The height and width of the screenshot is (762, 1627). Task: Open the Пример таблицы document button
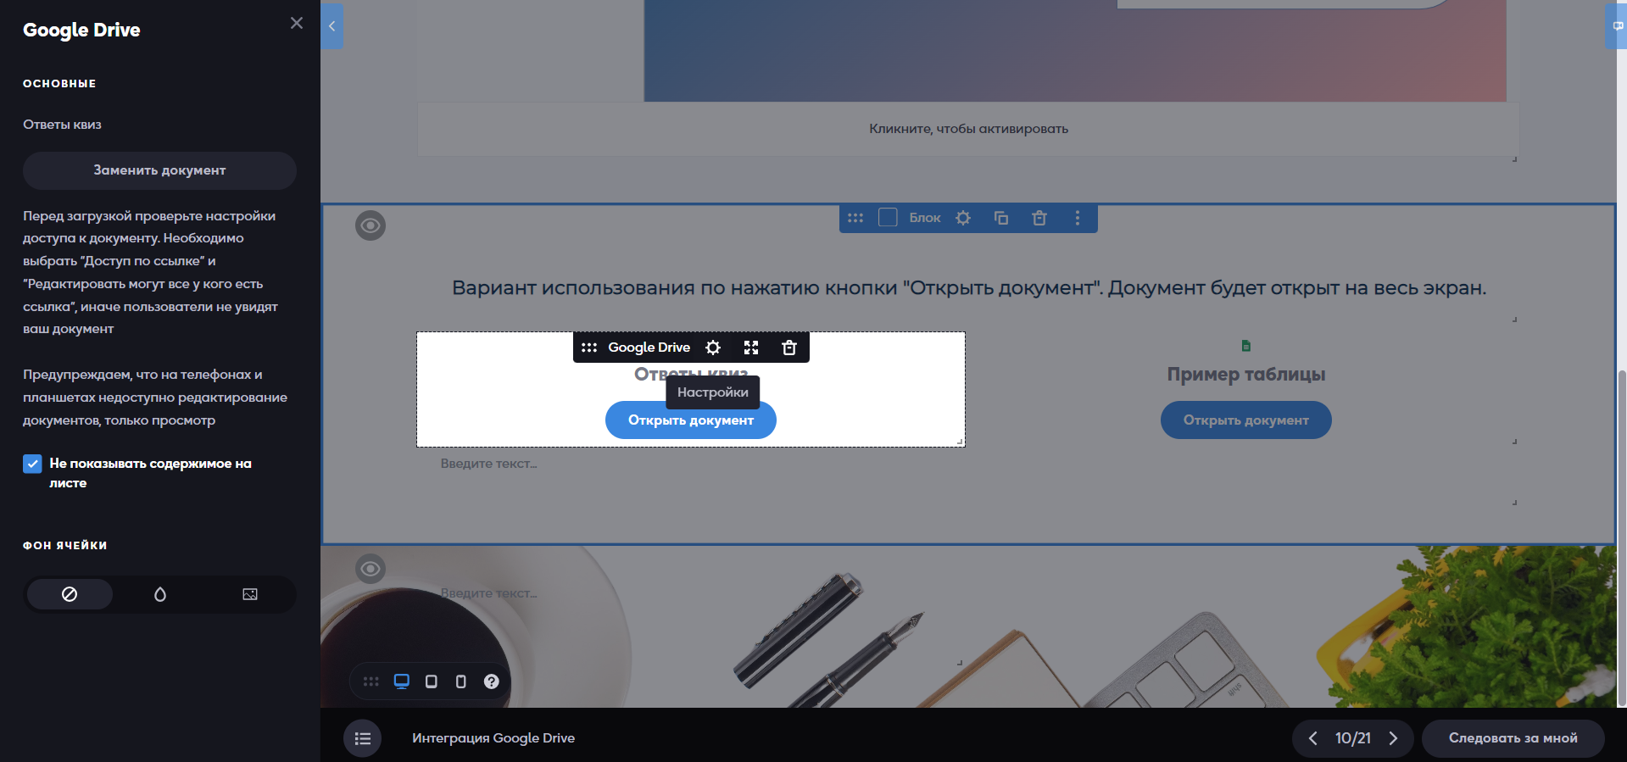point(1245,420)
